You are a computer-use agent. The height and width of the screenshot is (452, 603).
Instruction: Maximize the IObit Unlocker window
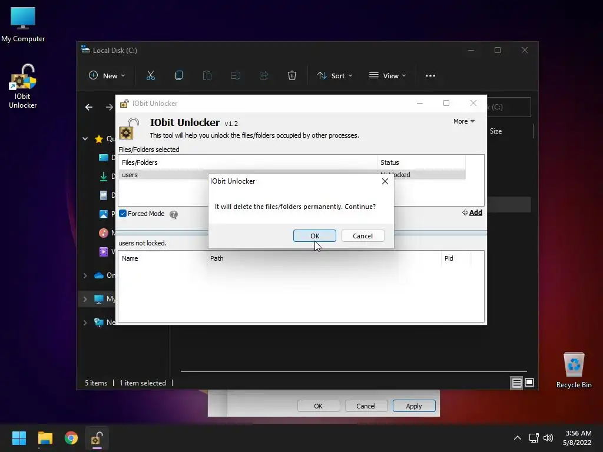pos(446,104)
